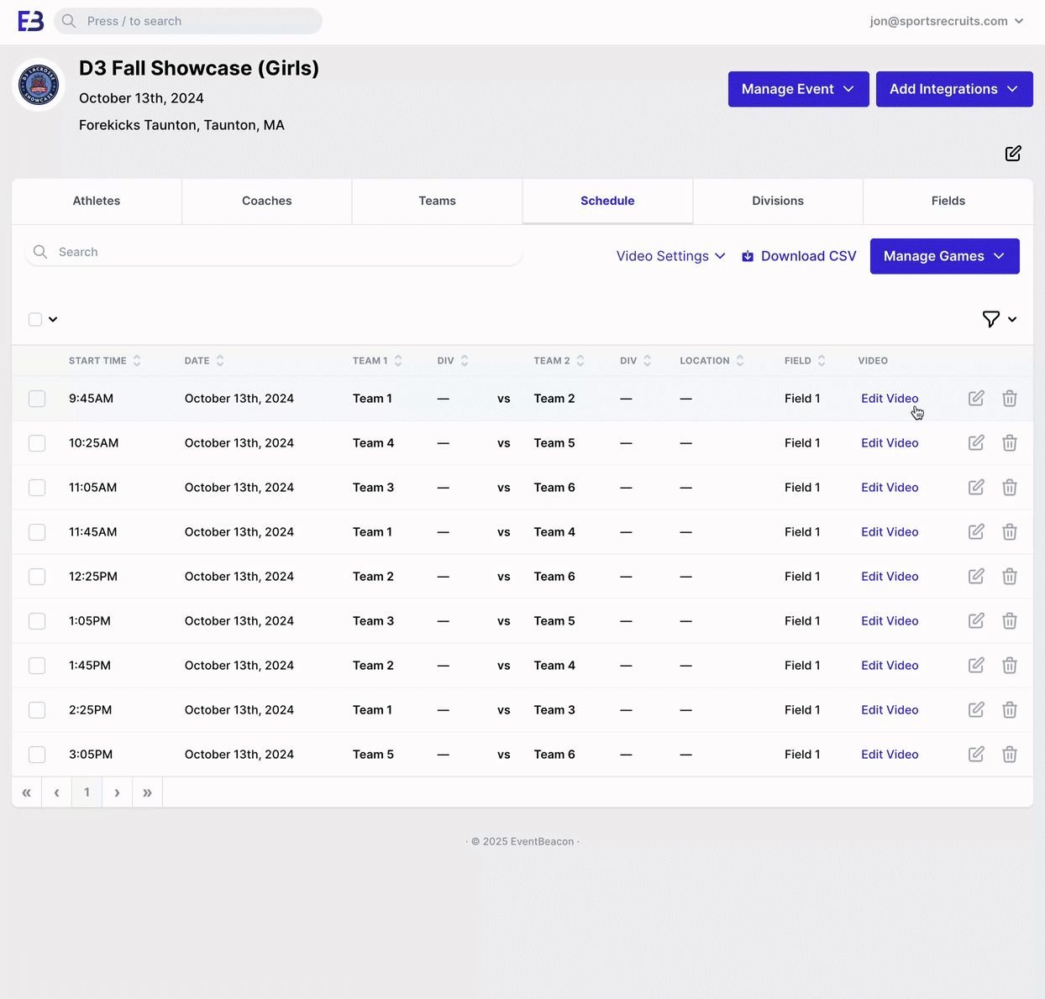The width and height of the screenshot is (1045, 999).
Task: Edit the 10:25AM game with the pencil icon
Action: 976,443
